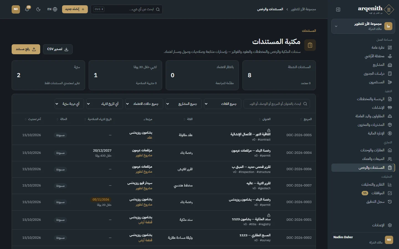Open دراسات الجدوى feasibility icon

point(390,74)
